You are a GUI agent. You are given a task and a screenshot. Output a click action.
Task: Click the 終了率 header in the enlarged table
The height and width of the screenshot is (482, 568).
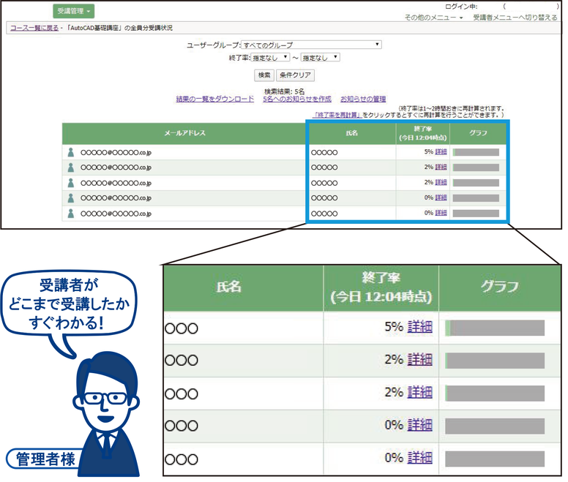click(381, 288)
